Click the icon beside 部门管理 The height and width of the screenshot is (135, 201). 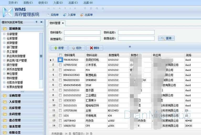pos(4,47)
